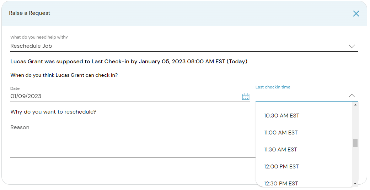The image size is (370, 190).
Task: Choose 12:30 PM EST in time list
Action: (x=281, y=183)
